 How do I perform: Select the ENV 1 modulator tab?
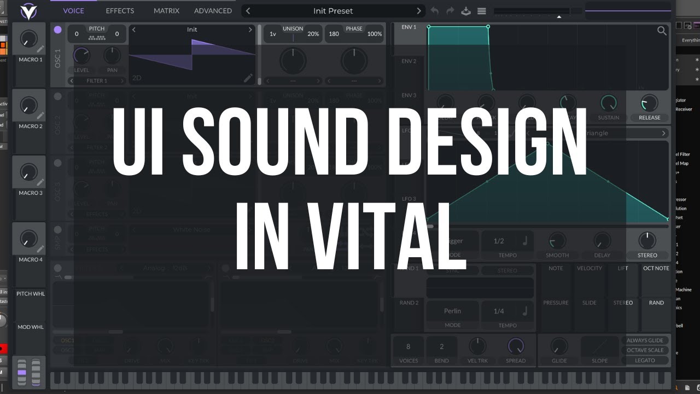coord(409,27)
